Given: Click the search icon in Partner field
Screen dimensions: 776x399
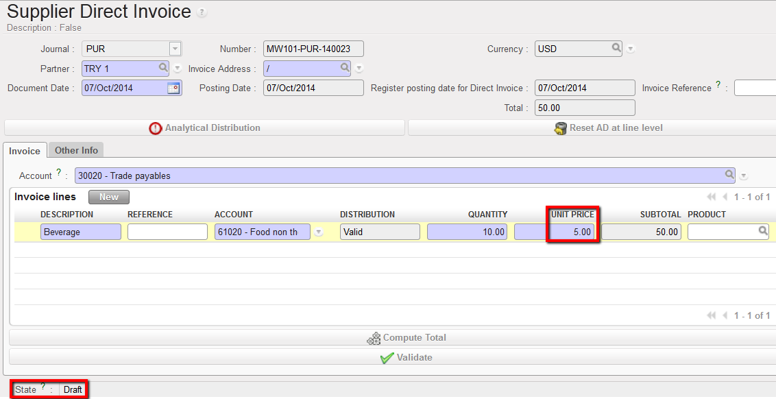Looking at the screenshot, I should pos(163,68).
